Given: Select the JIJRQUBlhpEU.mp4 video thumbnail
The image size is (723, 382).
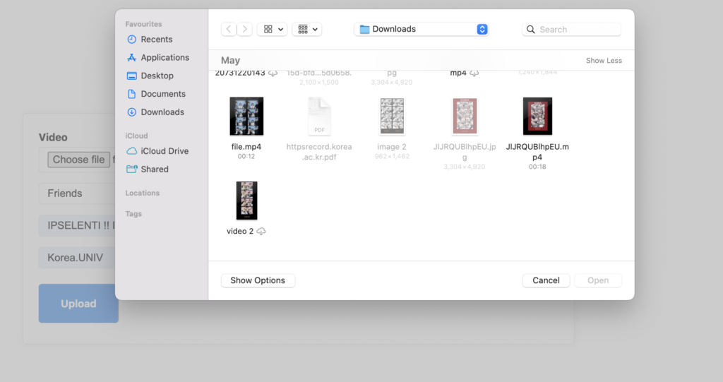Looking at the screenshot, I should pos(537,117).
